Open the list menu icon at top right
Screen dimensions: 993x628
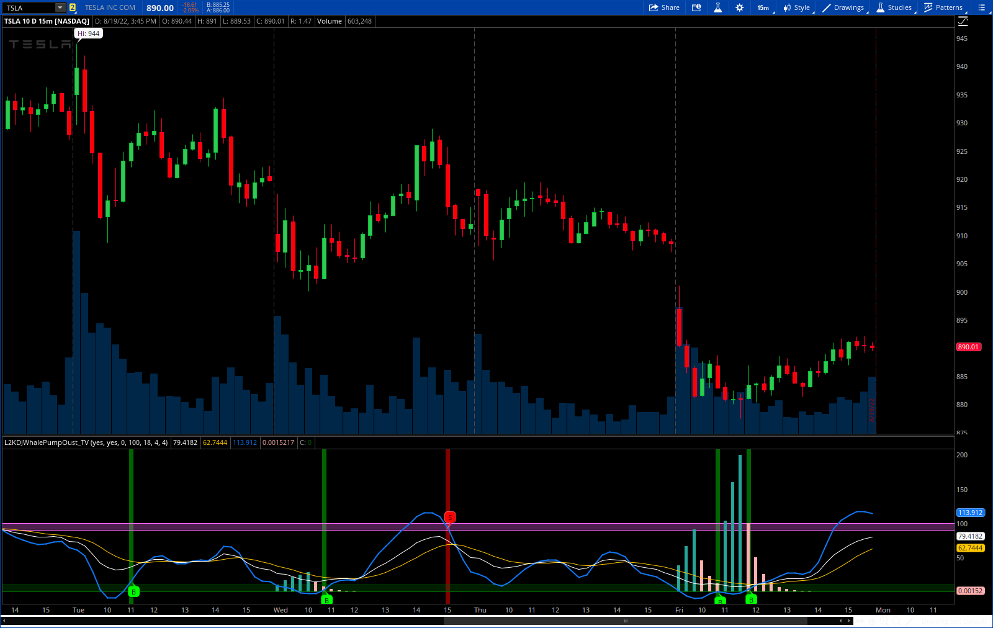[982, 7]
